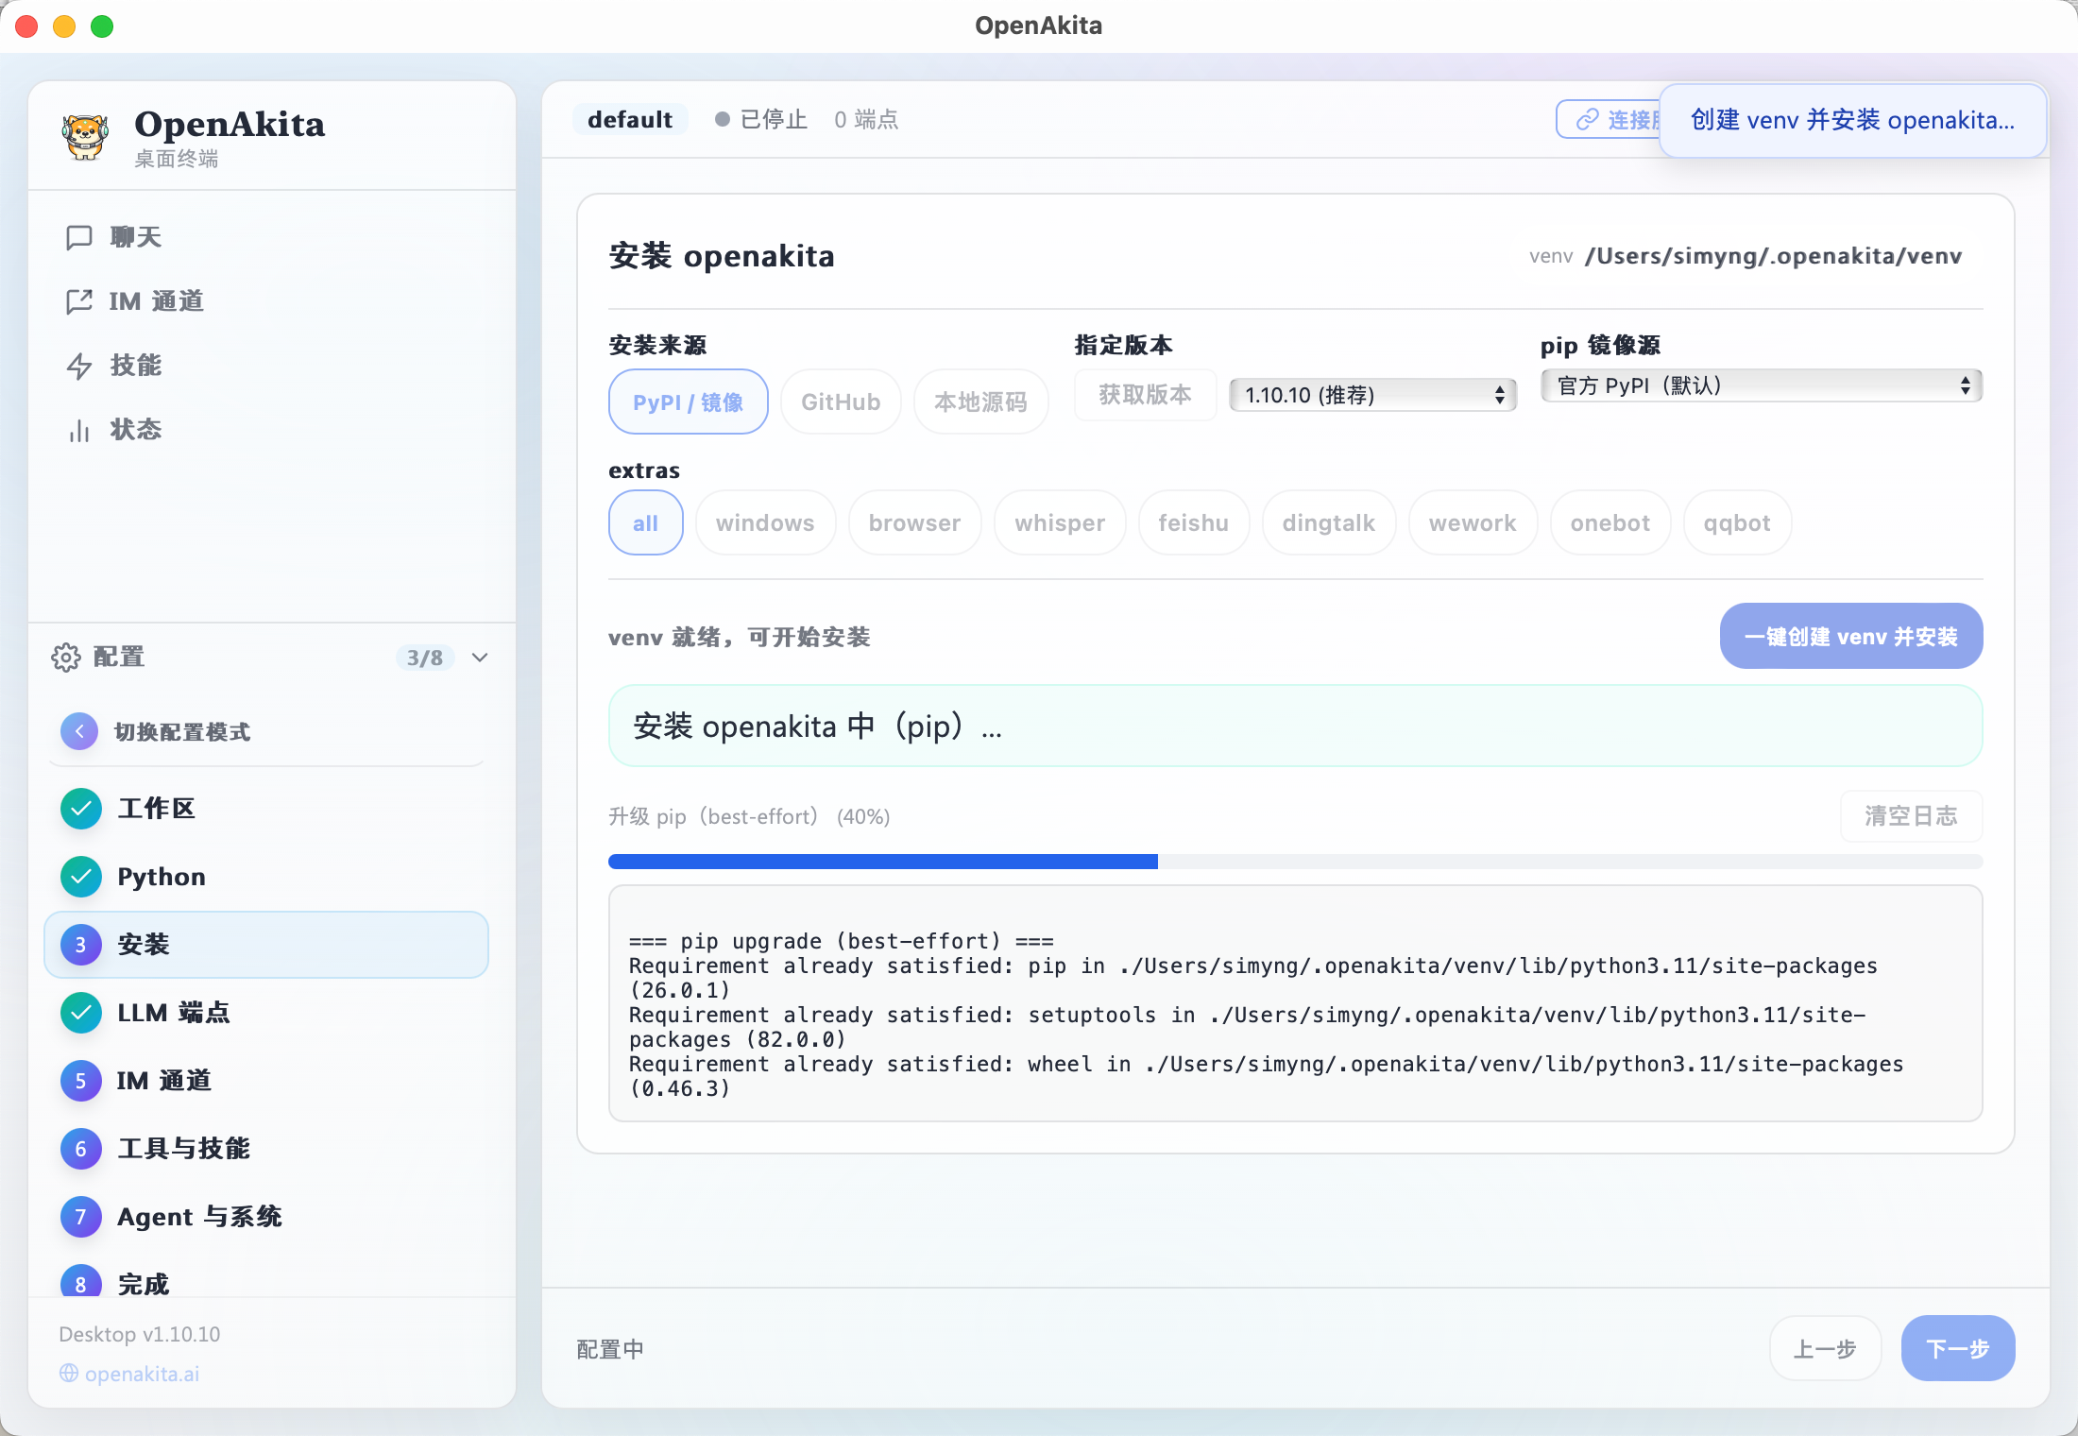Open the chat bubble icon for 聊天
The image size is (2078, 1436).
point(79,237)
